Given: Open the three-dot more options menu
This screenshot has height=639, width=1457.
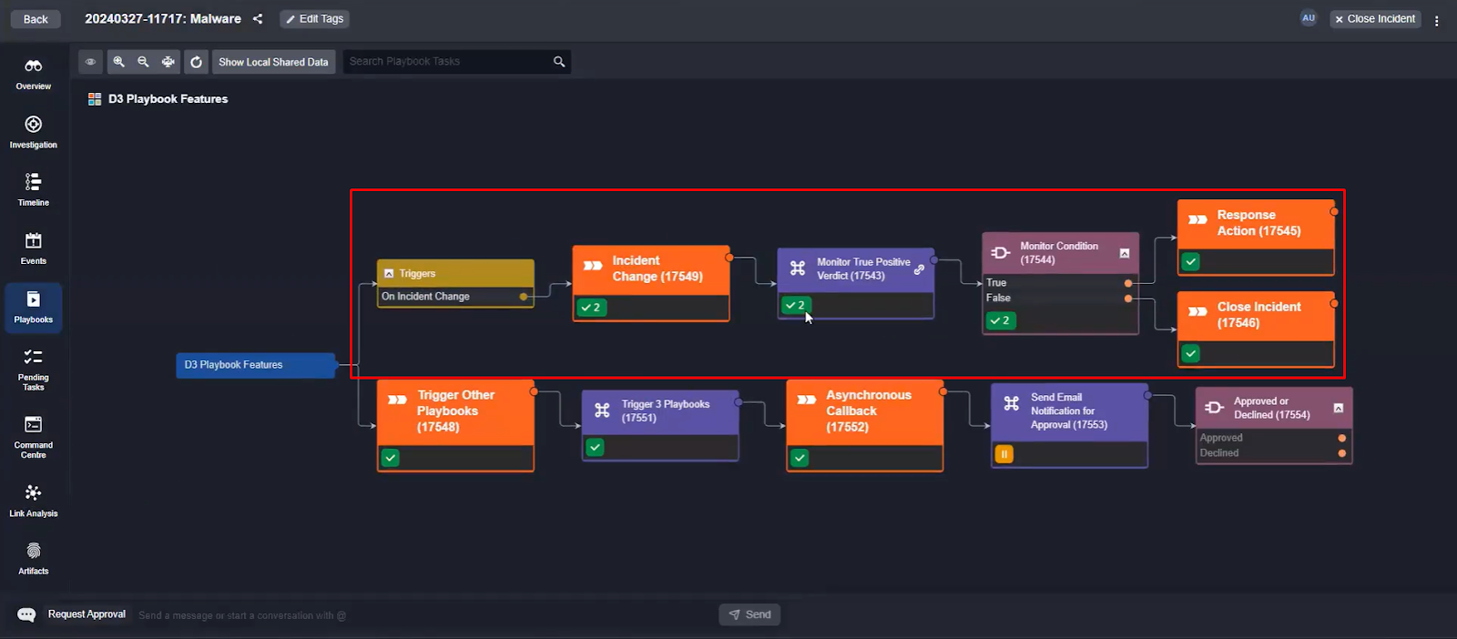Looking at the screenshot, I should coord(1437,20).
